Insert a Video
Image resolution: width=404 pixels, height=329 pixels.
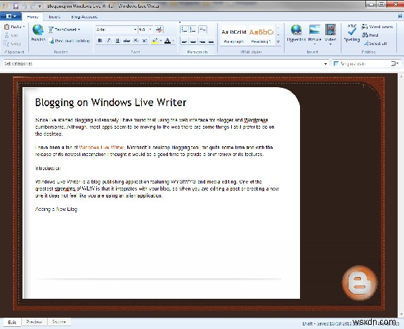330,32
